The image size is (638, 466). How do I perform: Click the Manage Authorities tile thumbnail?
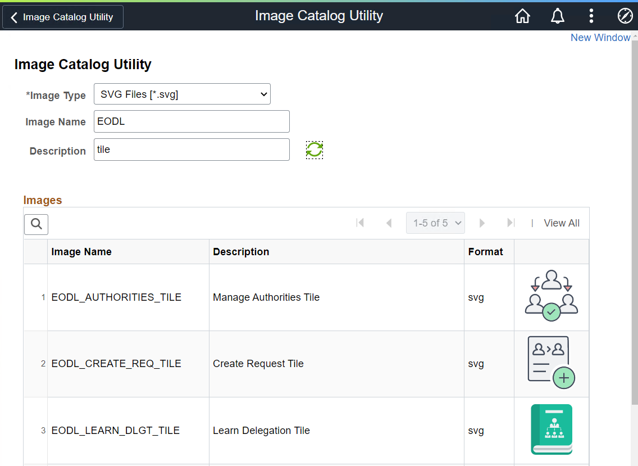point(551,296)
